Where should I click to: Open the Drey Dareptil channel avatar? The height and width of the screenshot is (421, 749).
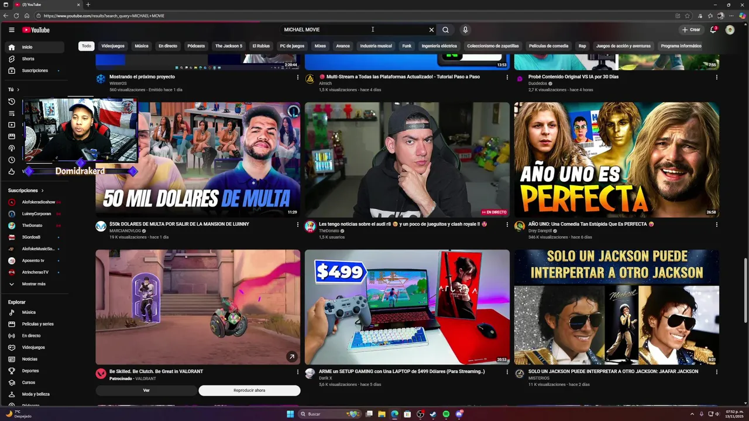[x=519, y=226]
